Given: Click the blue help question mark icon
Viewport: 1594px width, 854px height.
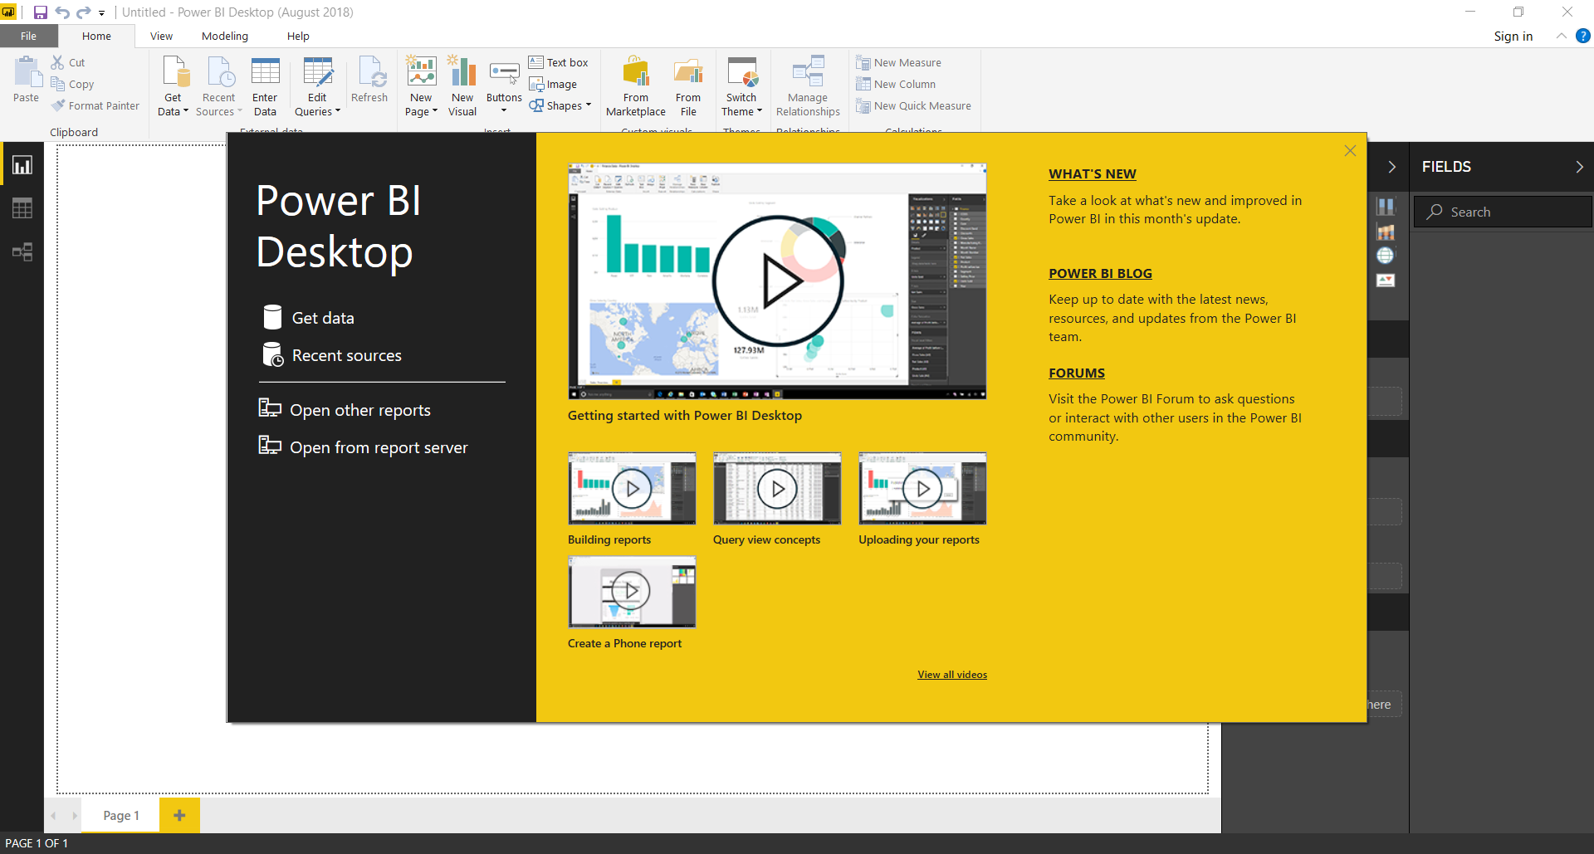Looking at the screenshot, I should 1583,36.
